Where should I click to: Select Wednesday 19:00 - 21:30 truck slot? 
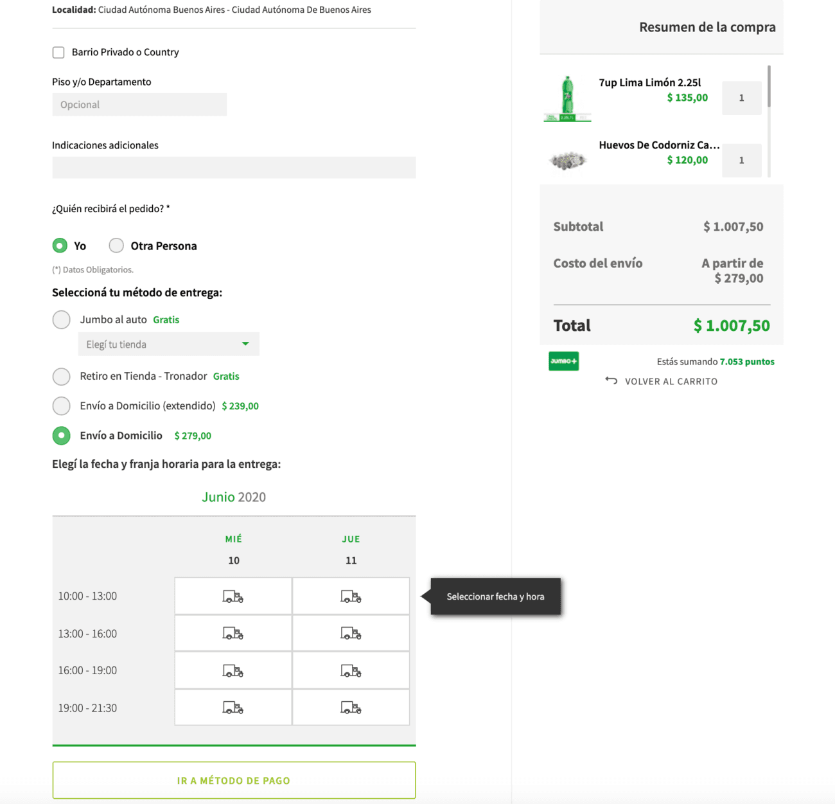pos(233,708)
